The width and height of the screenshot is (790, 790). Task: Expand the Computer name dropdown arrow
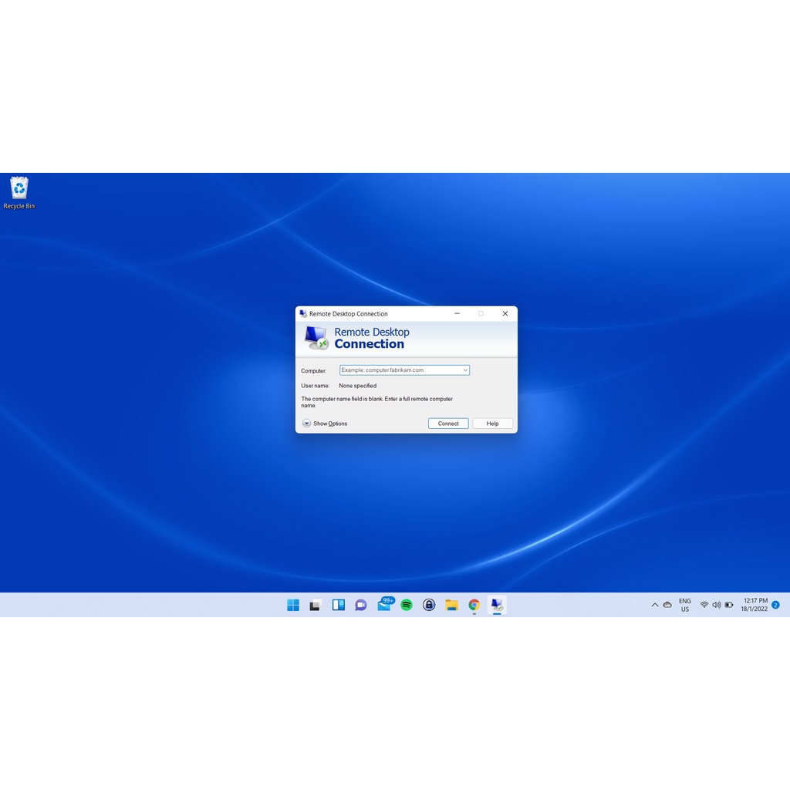click(465, 370)
